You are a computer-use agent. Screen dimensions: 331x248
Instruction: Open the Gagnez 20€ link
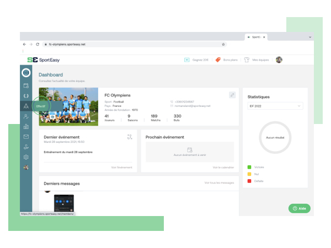200,60
